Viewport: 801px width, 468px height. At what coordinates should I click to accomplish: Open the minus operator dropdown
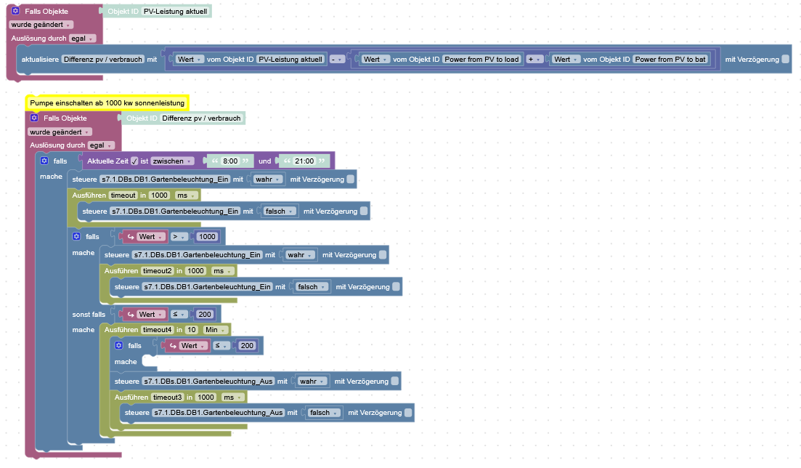337,60
